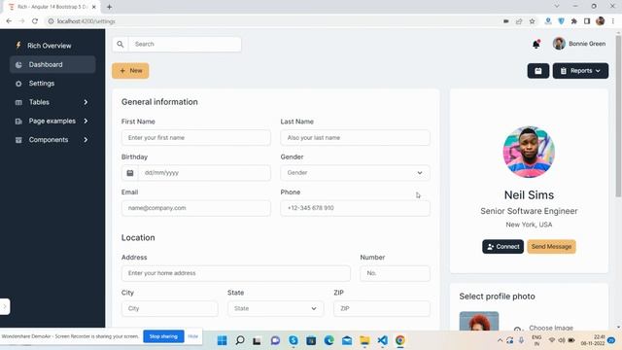Click the browser back arrow

9,21
